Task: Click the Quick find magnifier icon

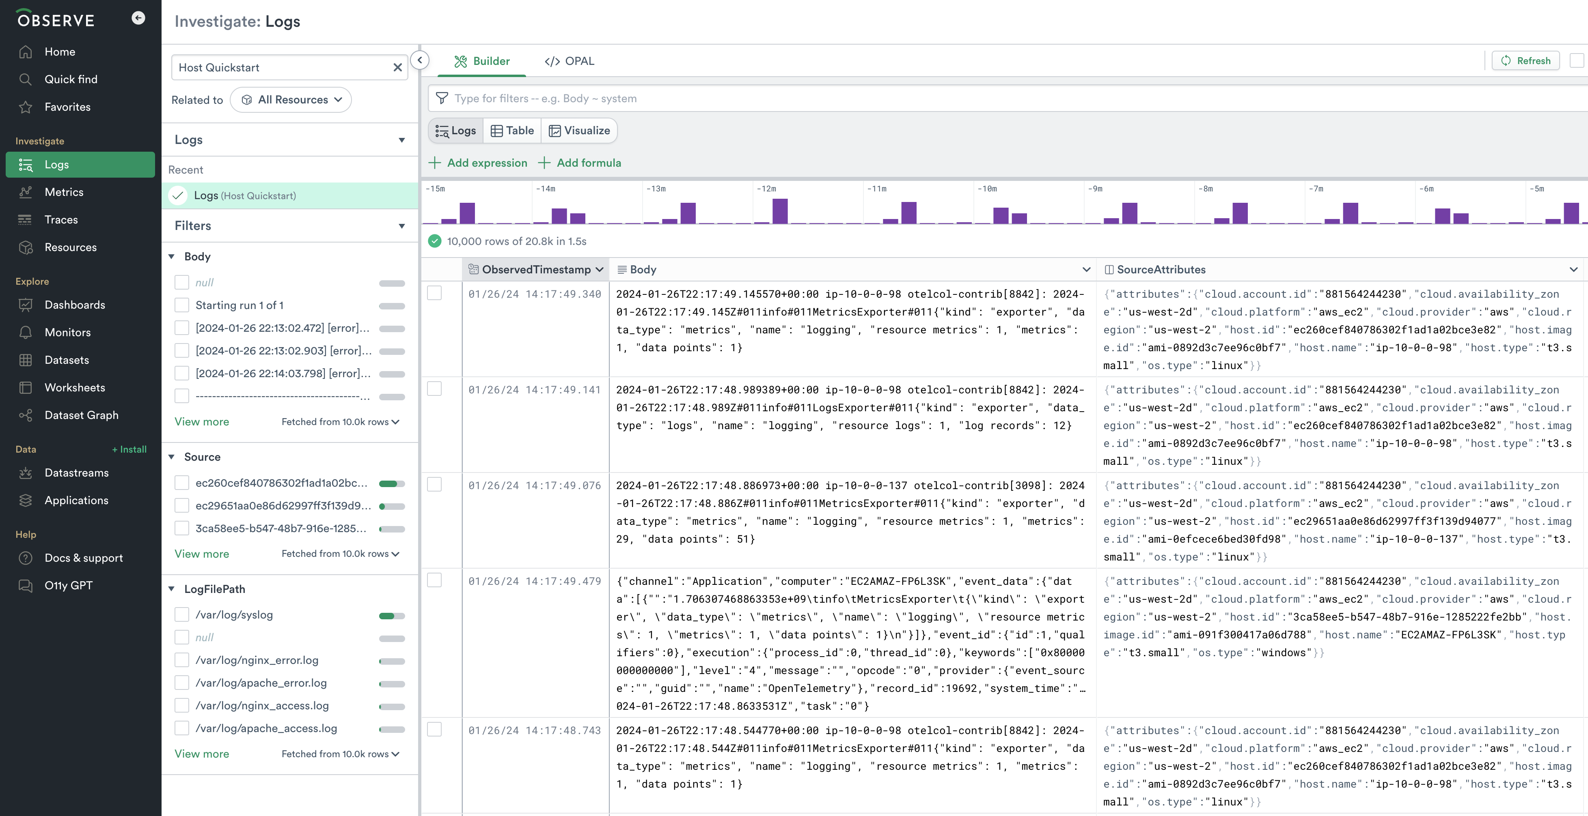Action: click(x=25, y=79)
